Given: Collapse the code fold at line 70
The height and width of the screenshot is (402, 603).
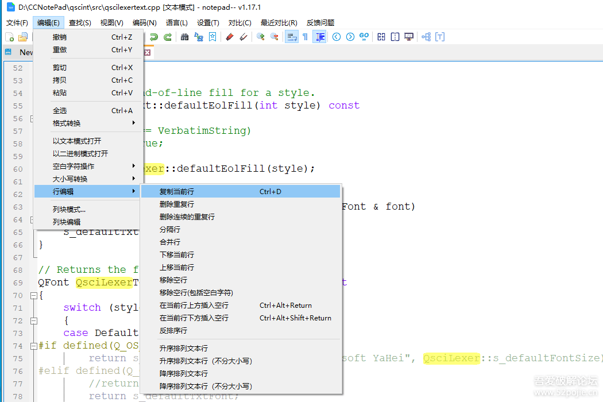Looking at the screenshot, I should [33, 295].
